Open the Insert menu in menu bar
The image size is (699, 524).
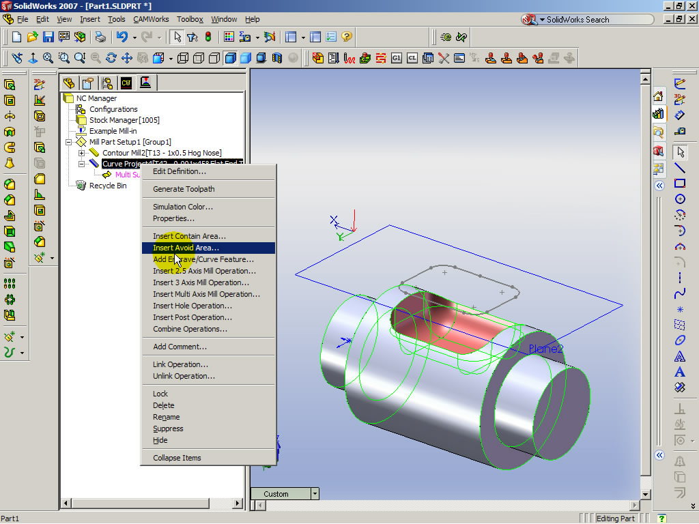(90, 19)
